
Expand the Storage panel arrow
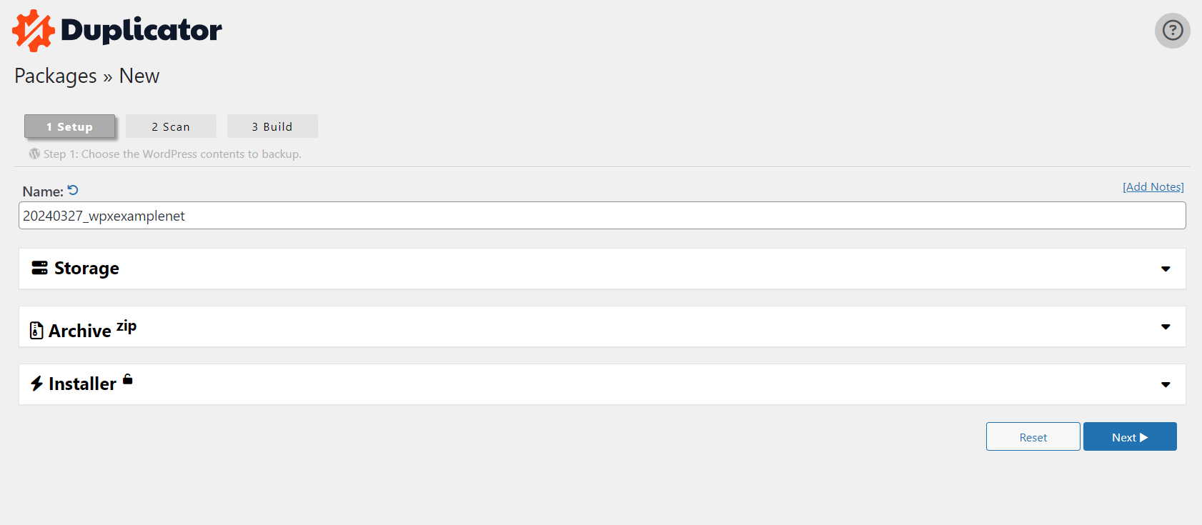click(1166, 269)
